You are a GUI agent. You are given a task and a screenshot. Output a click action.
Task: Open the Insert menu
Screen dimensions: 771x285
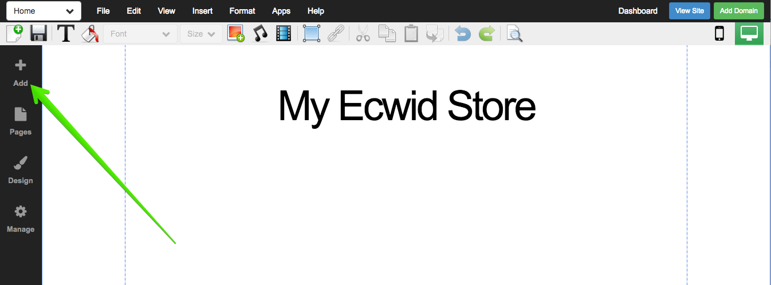[x=203, y=11]
